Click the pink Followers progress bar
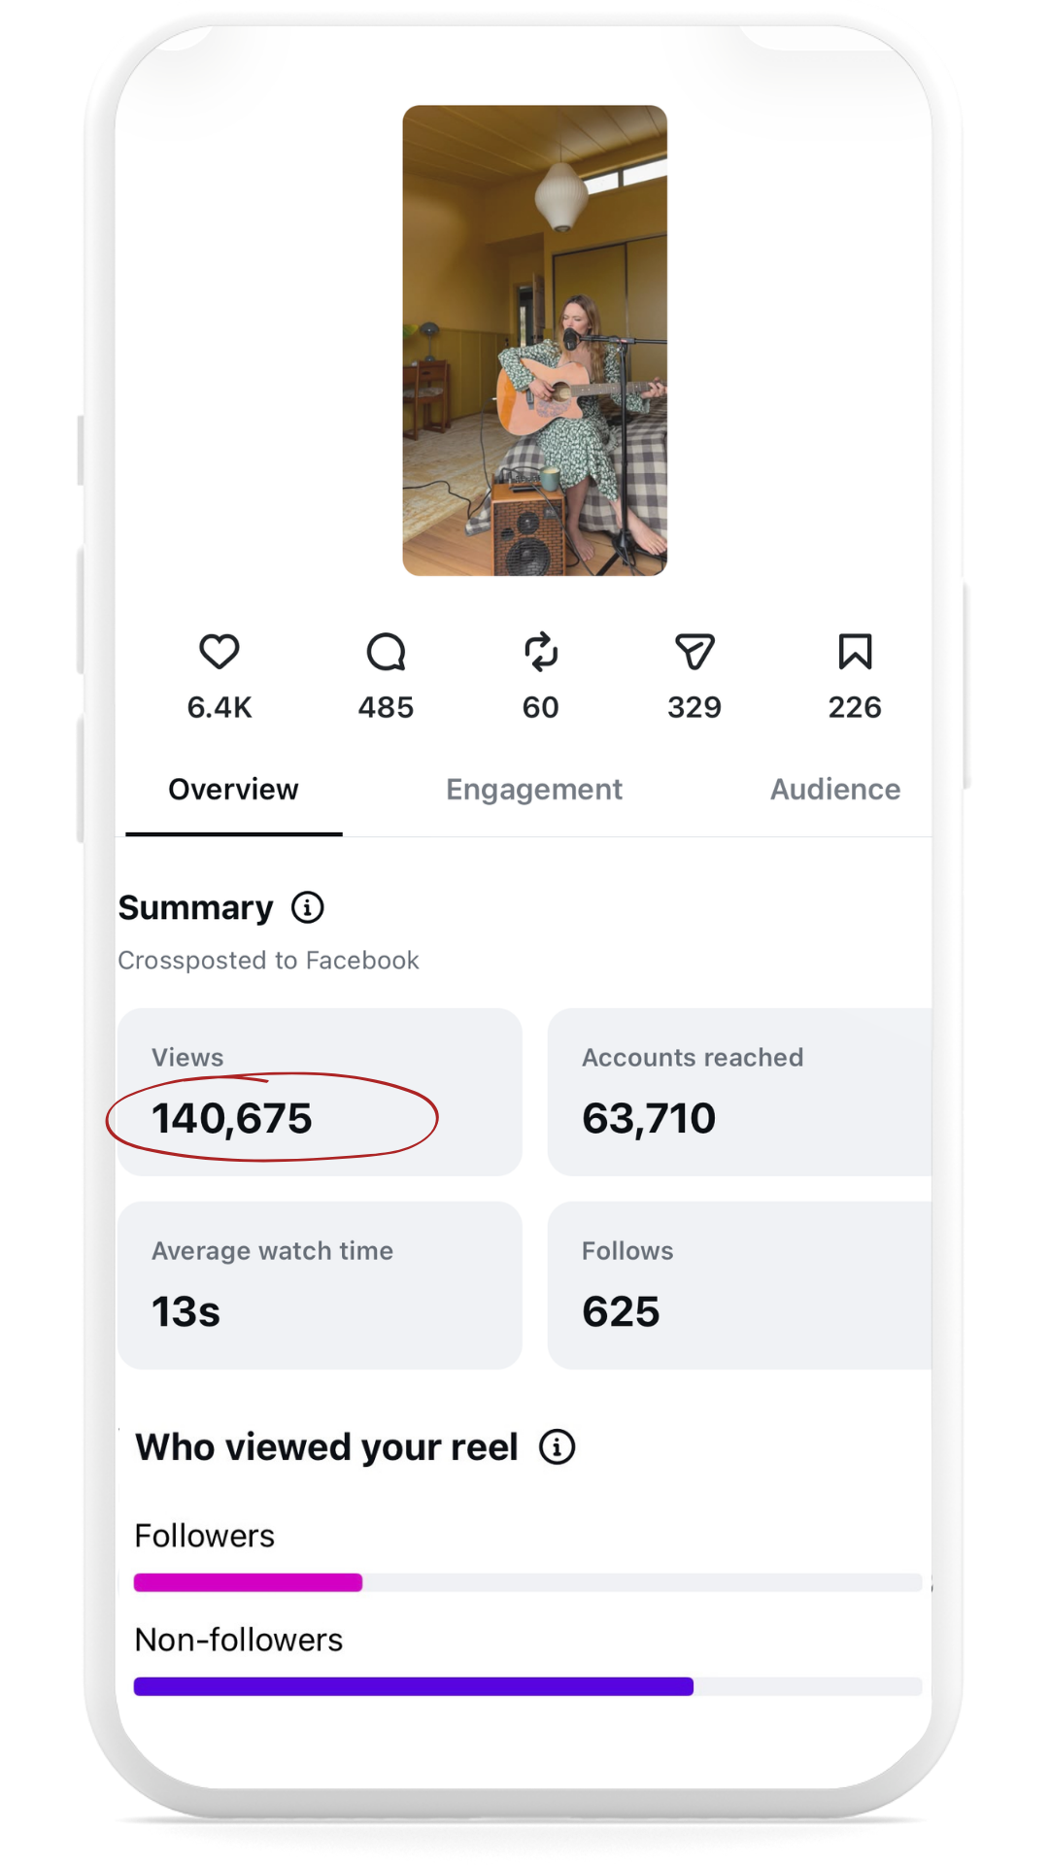 point(248,1582)
